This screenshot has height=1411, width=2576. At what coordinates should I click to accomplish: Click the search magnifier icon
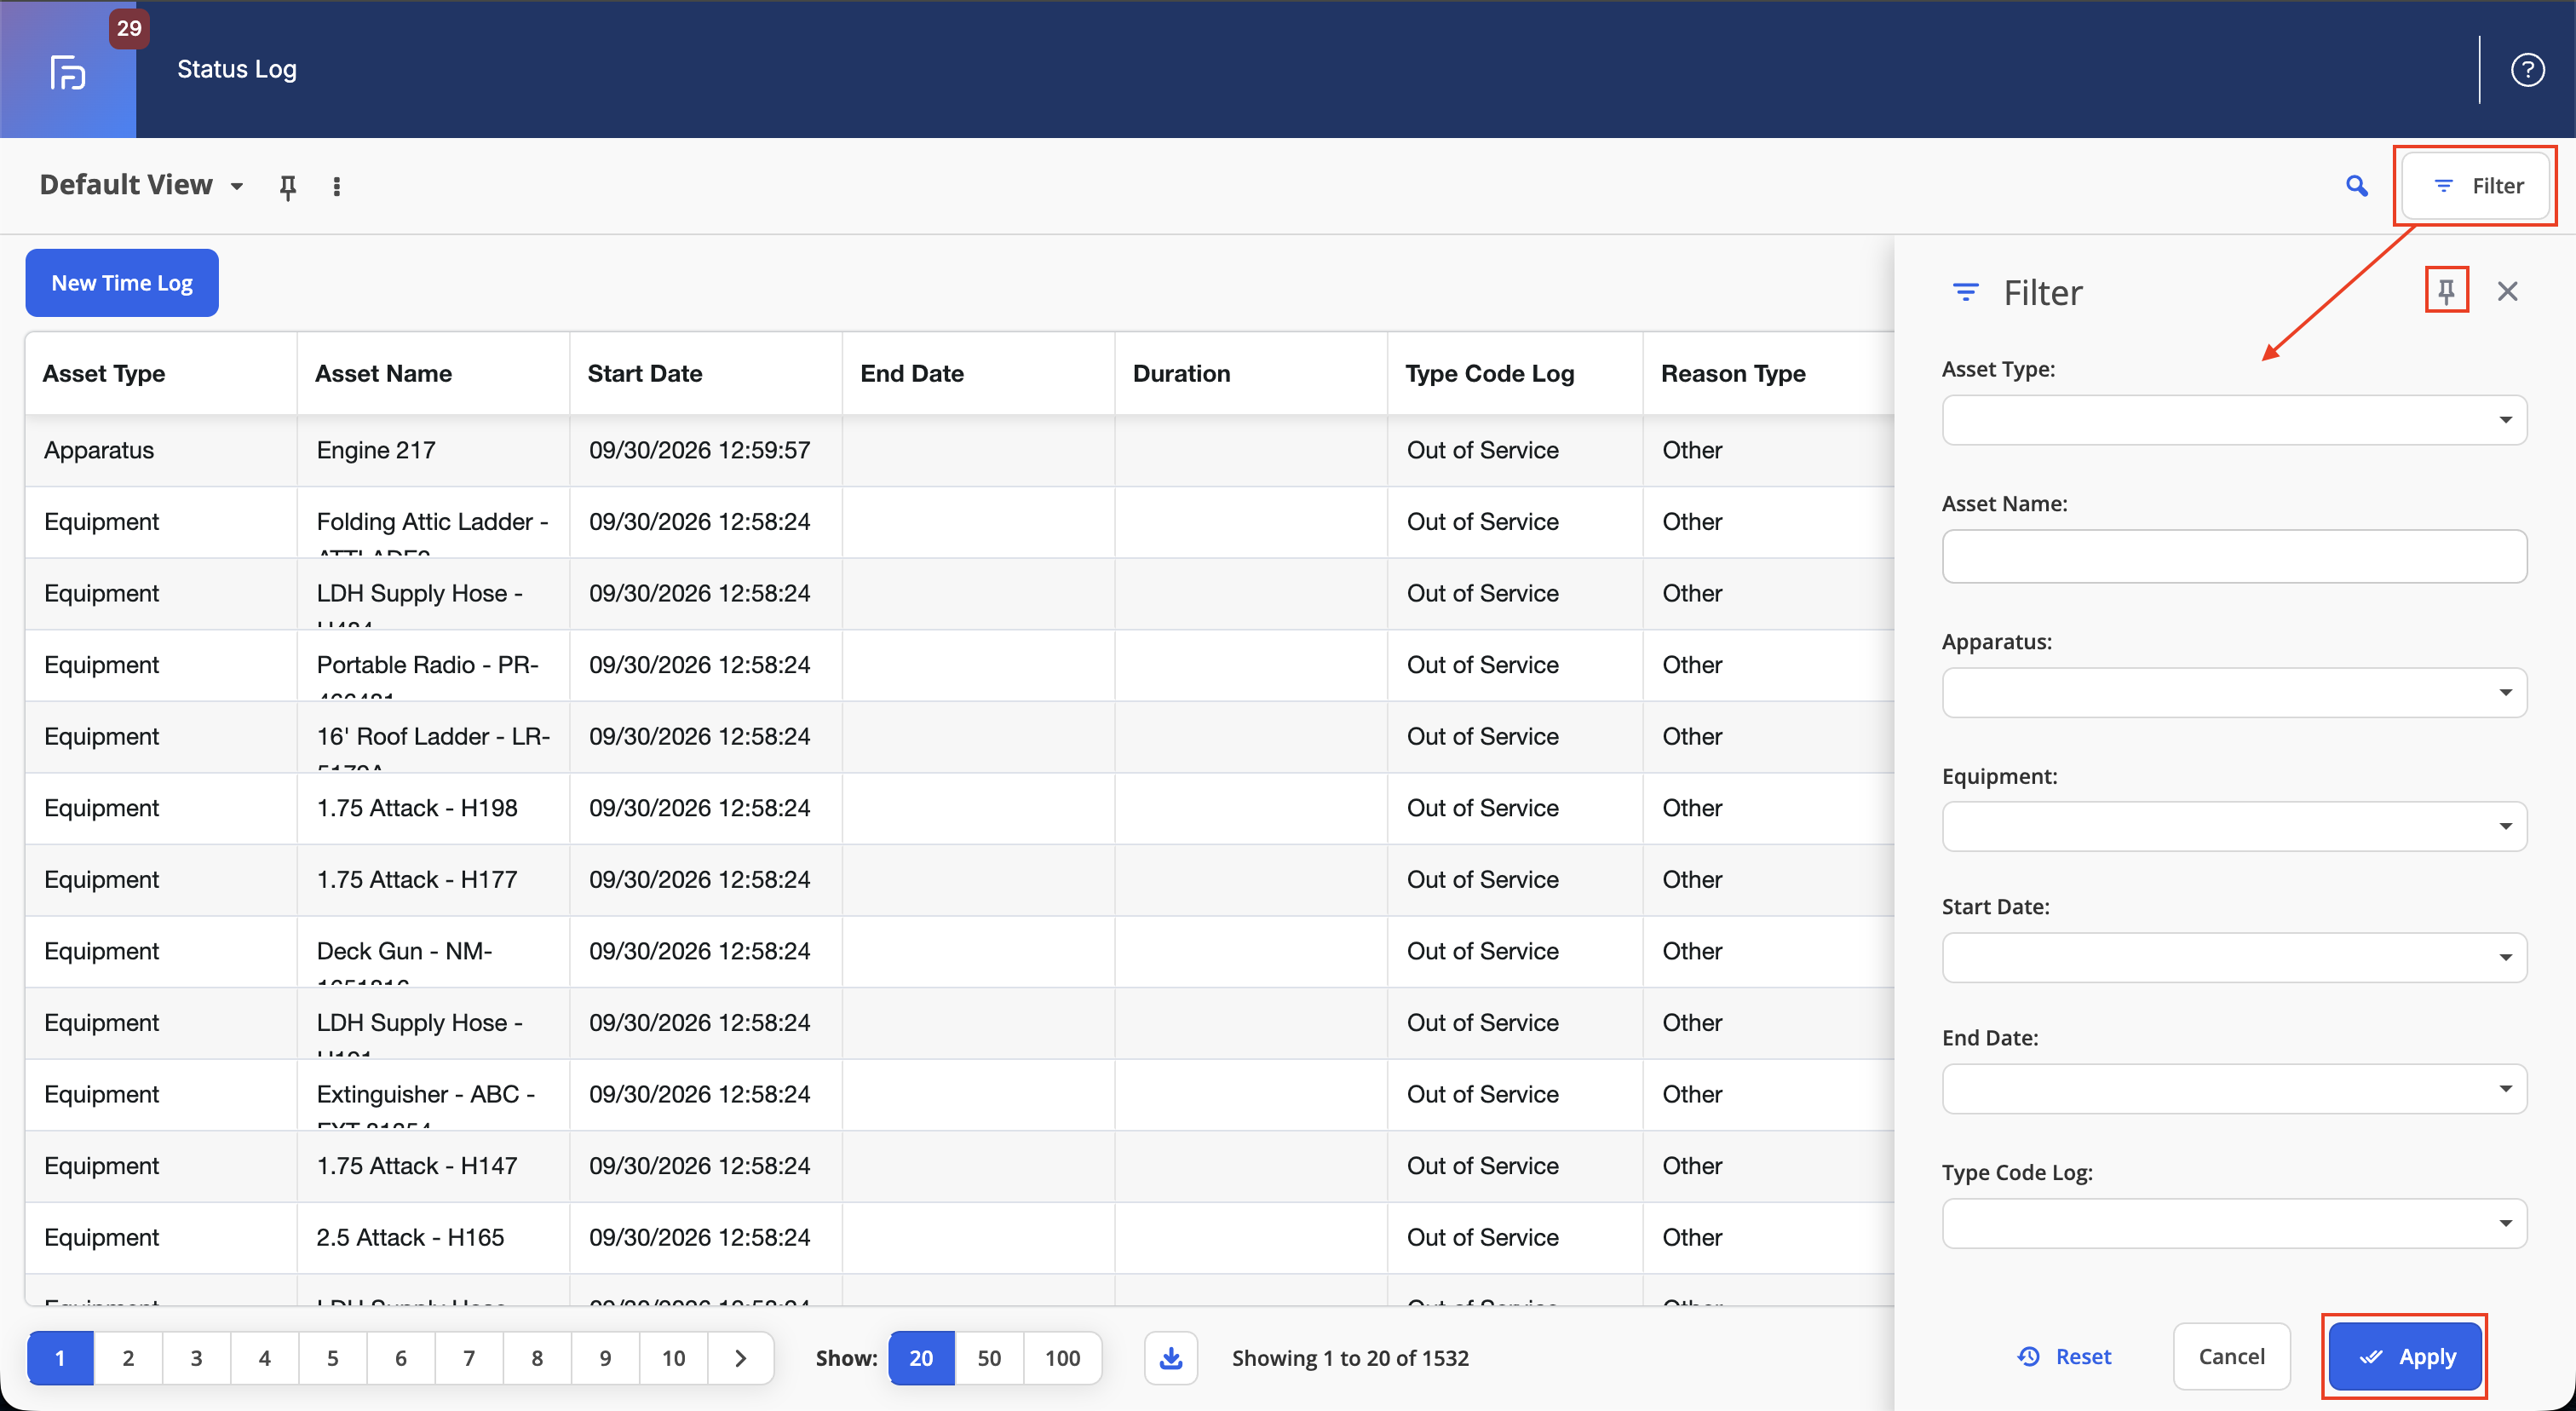pos(2357,186)
